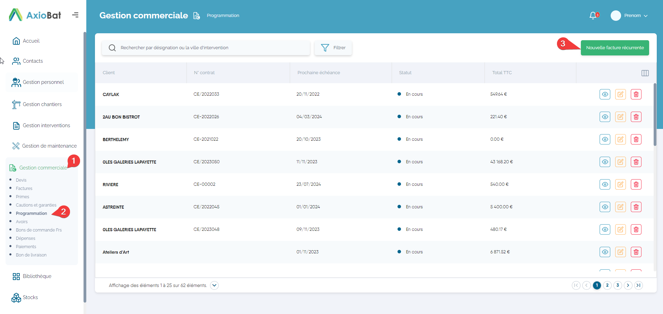Click the trash icon for the ASTREINTE row
The image size is (663, 314).
pos(636,207)
